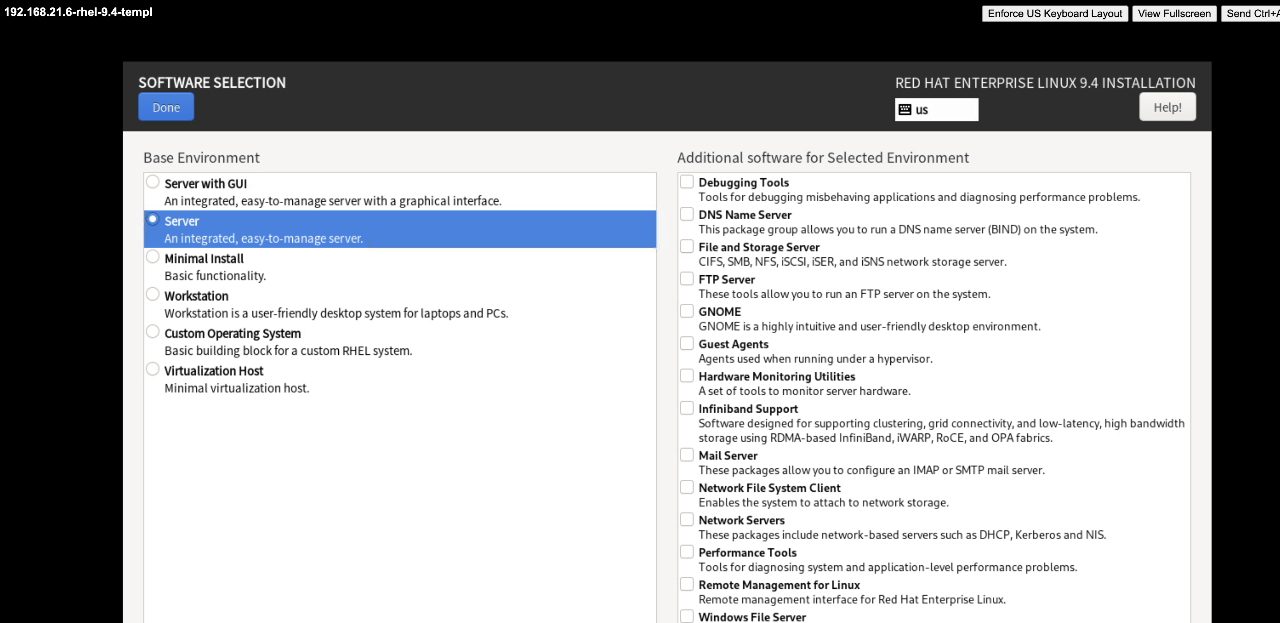1280x623 pixels.
Task: Open the Help! button
Action: [1167, 107]
